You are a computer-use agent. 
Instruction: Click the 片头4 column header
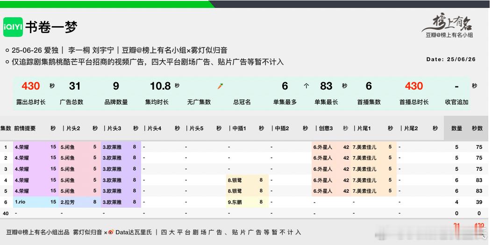[x=154, y=128]
